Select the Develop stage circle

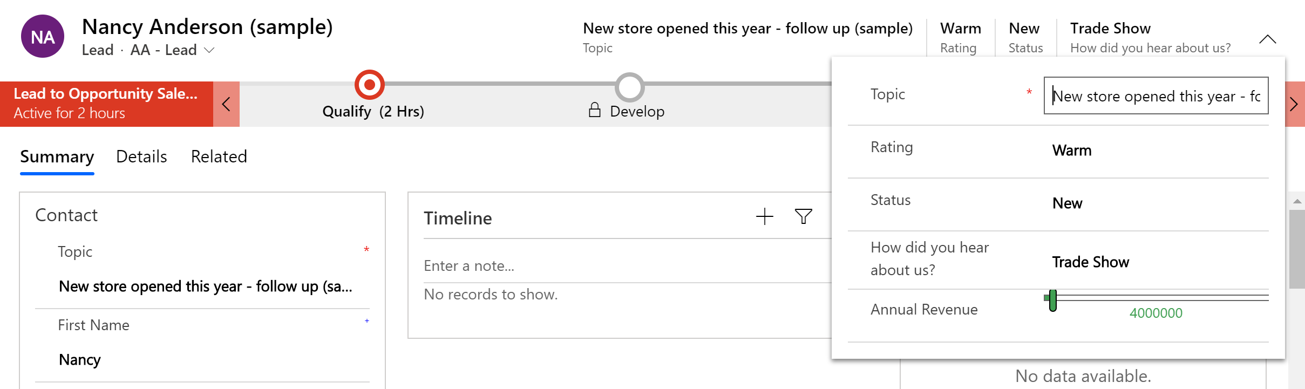point(629,87)
